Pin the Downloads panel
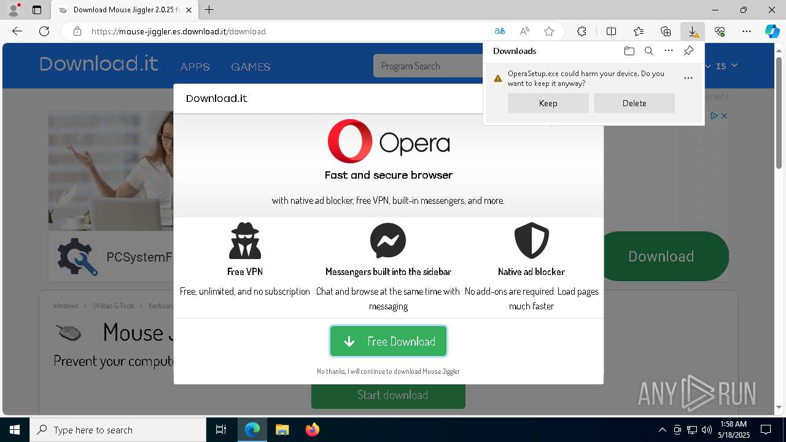This screenshot has width=786, height=442. 689,51
